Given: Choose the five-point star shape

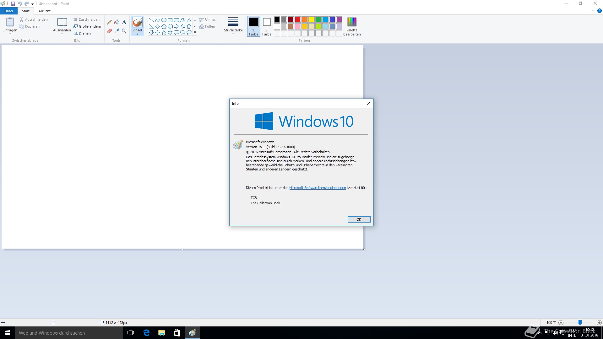Looking at the screenshot, I should click(164, 33).
